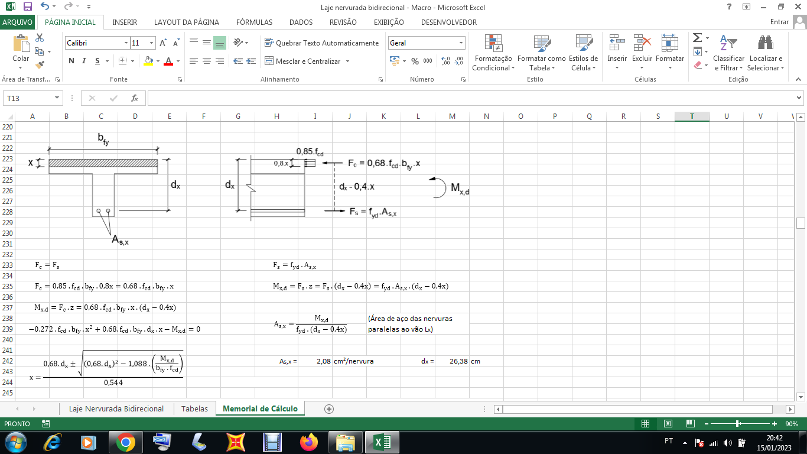Apply percent style to the cell

click(415, 61)
